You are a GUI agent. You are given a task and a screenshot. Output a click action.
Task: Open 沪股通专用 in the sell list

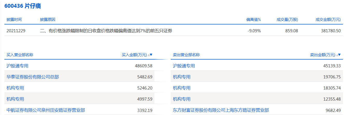184,66
